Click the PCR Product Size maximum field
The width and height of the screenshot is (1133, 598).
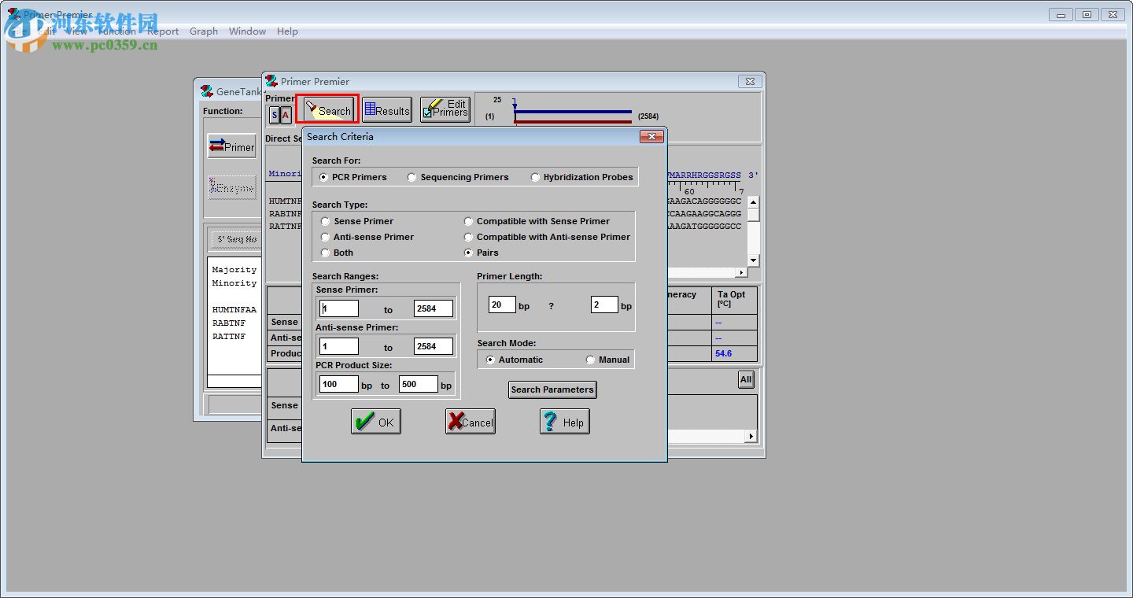click(x=418, y=385)
